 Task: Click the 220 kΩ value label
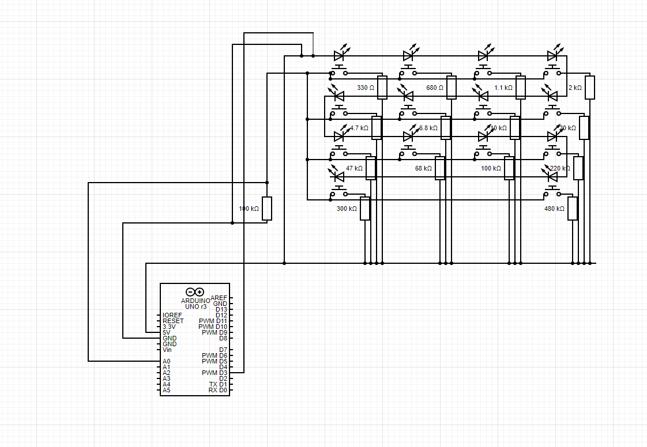point(561,168)
